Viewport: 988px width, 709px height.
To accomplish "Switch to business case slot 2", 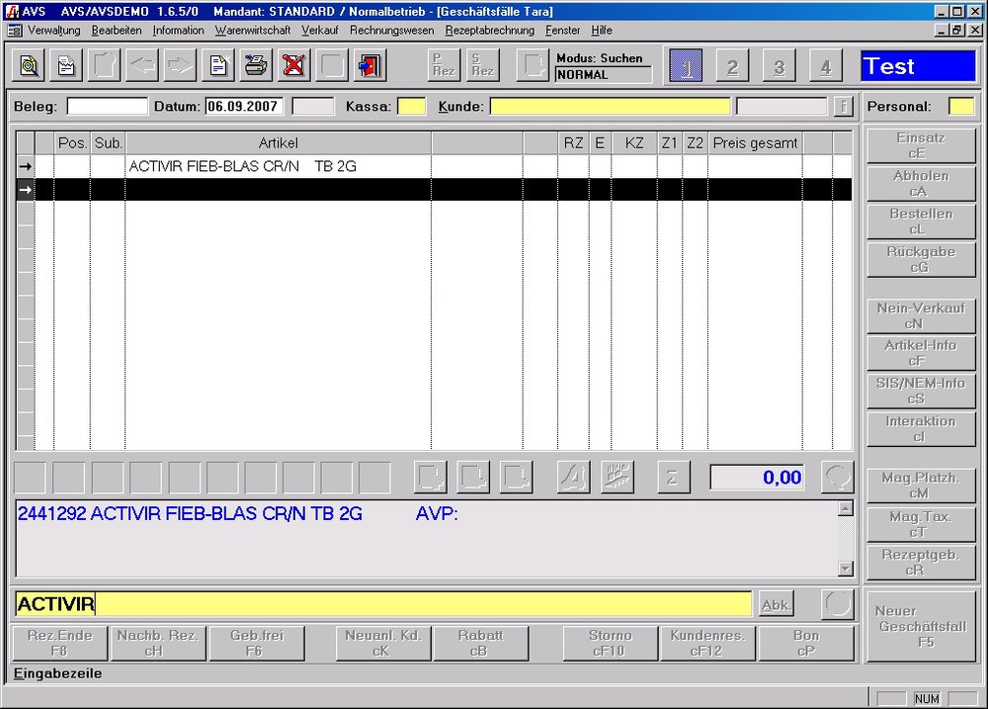I will coord(732,66).
